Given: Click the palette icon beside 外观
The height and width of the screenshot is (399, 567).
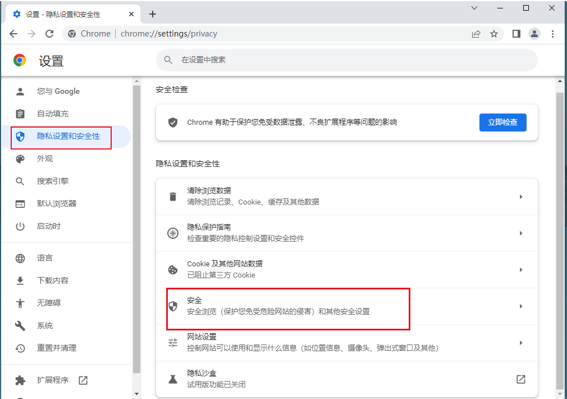Looking at the screenshot, I should tap(20, 159).
